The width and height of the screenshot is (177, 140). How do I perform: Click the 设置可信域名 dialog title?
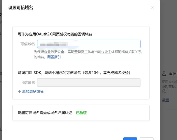19,8
